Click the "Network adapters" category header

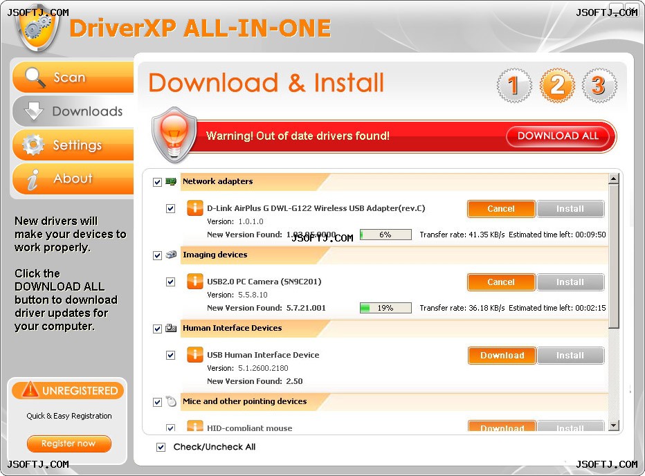coord(217,181)
